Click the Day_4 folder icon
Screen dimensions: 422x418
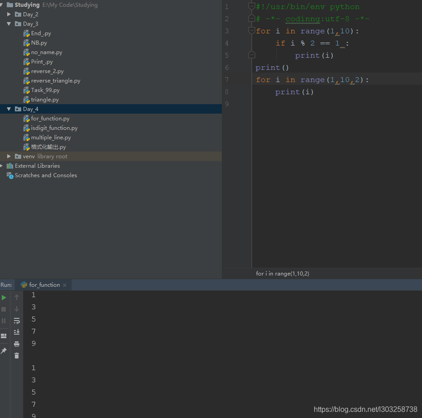(18, 109)
